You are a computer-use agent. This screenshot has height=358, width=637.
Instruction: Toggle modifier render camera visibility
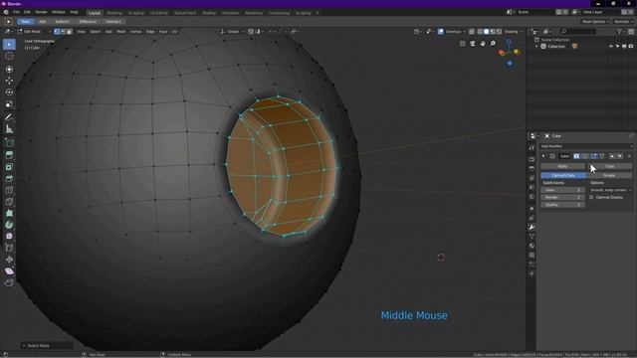tap(576, 156)
